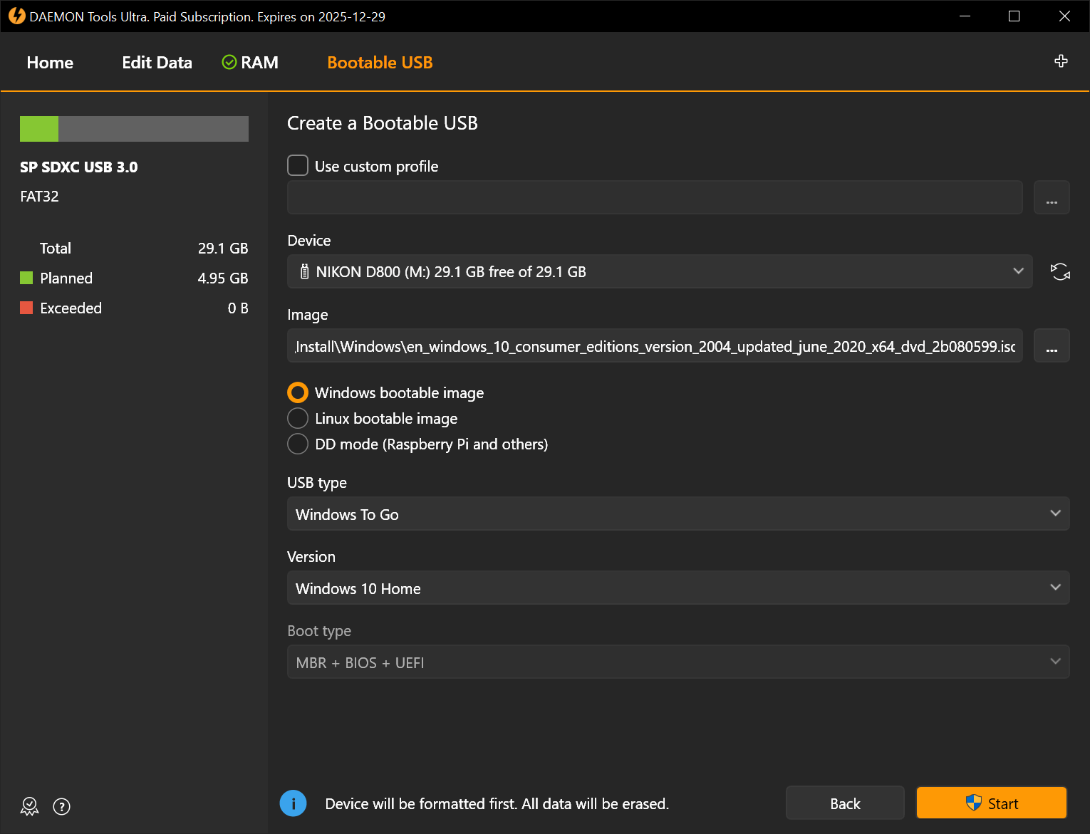Click the drive usage progress bar
1090x834 pixels.
coord(134,129)
